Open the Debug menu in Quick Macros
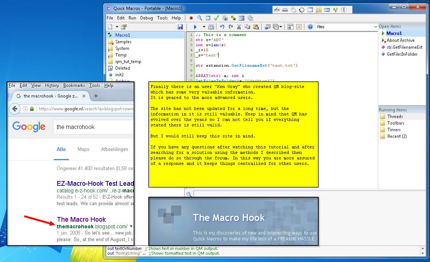430x262 pixels. point(147,18)
